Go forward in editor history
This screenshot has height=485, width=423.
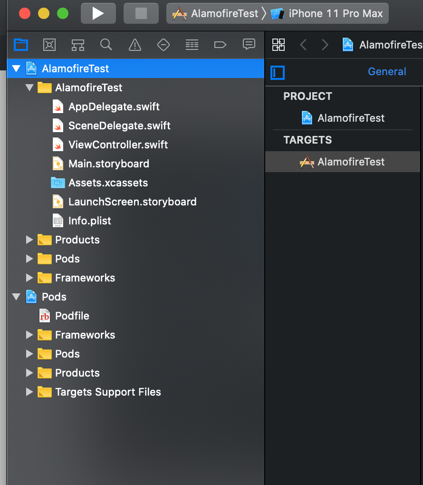325,45
